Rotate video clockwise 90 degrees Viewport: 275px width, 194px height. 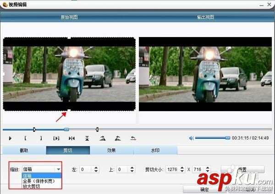pyautogui.click(x=102, y=138)
